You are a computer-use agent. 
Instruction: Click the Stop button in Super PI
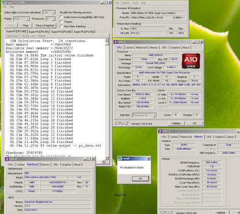(x=25, y=25)
